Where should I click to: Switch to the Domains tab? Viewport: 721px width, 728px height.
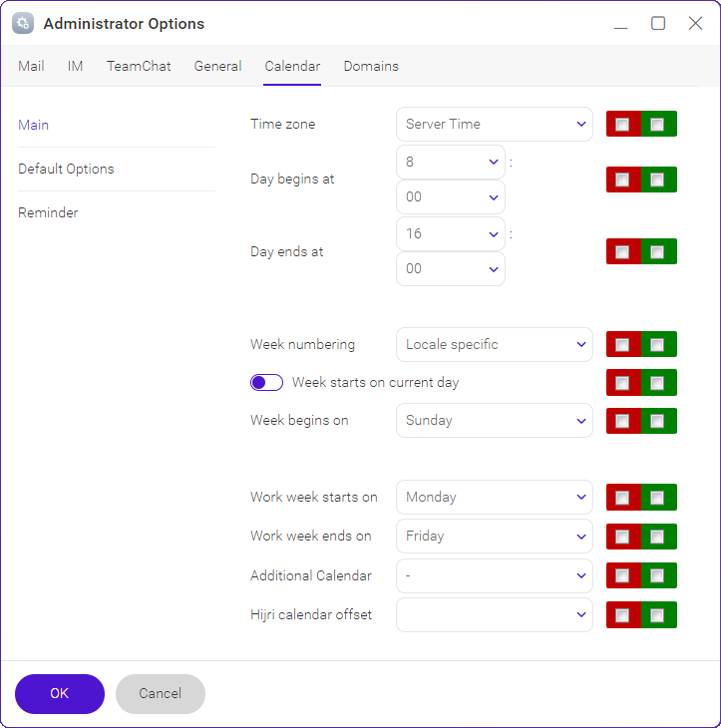point(371,66)
